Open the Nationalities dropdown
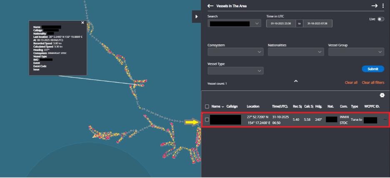390x178 pixels. pyautogui.click(x=296, y=52)
